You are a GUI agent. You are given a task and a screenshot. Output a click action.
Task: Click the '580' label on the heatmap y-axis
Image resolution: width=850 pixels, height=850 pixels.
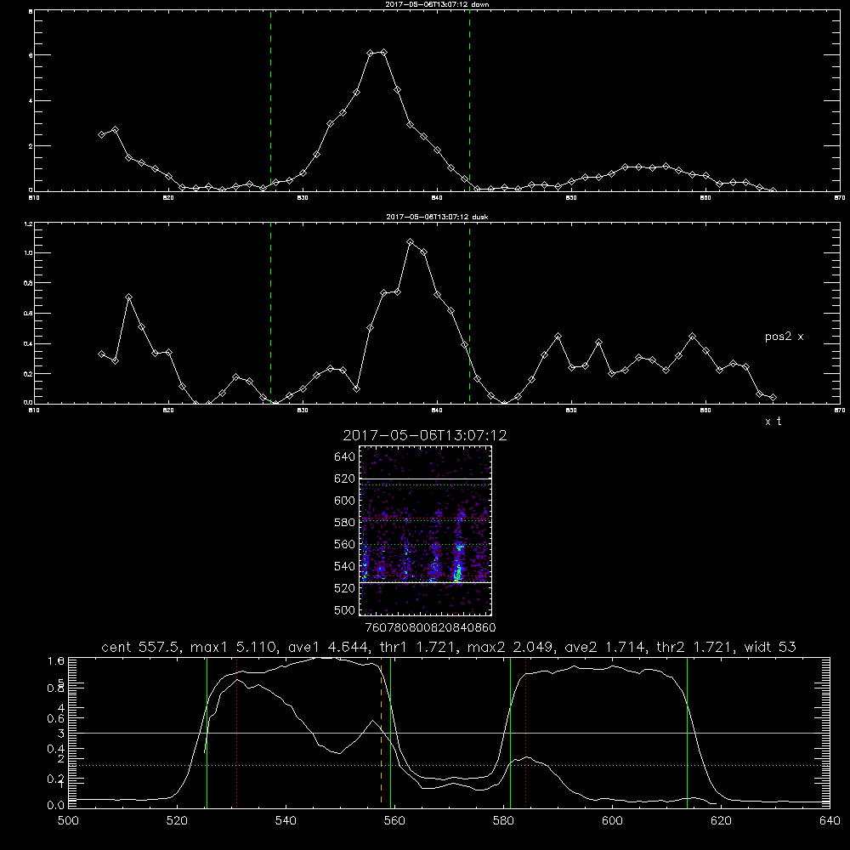pyautogui.click(x=345, y=523)
